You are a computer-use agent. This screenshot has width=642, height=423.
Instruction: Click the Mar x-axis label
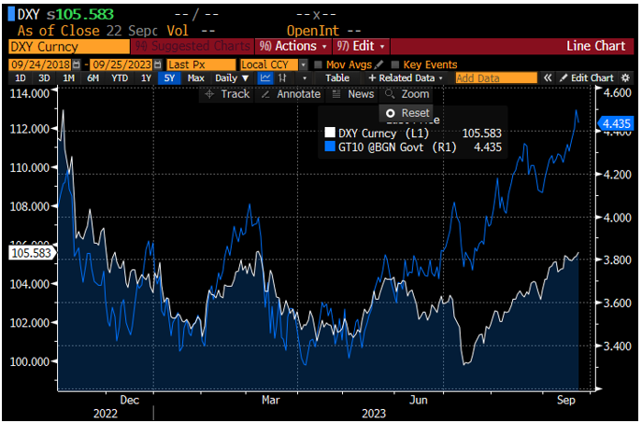coord(271,400)
